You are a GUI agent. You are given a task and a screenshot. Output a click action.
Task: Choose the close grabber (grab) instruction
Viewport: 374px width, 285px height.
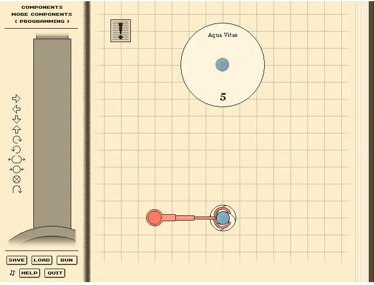click(x=16, y=169)
